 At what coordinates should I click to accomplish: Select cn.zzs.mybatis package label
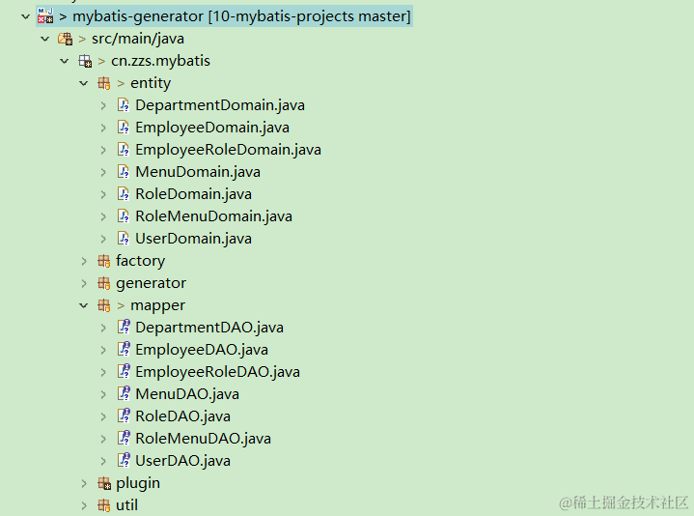(160, 61)
